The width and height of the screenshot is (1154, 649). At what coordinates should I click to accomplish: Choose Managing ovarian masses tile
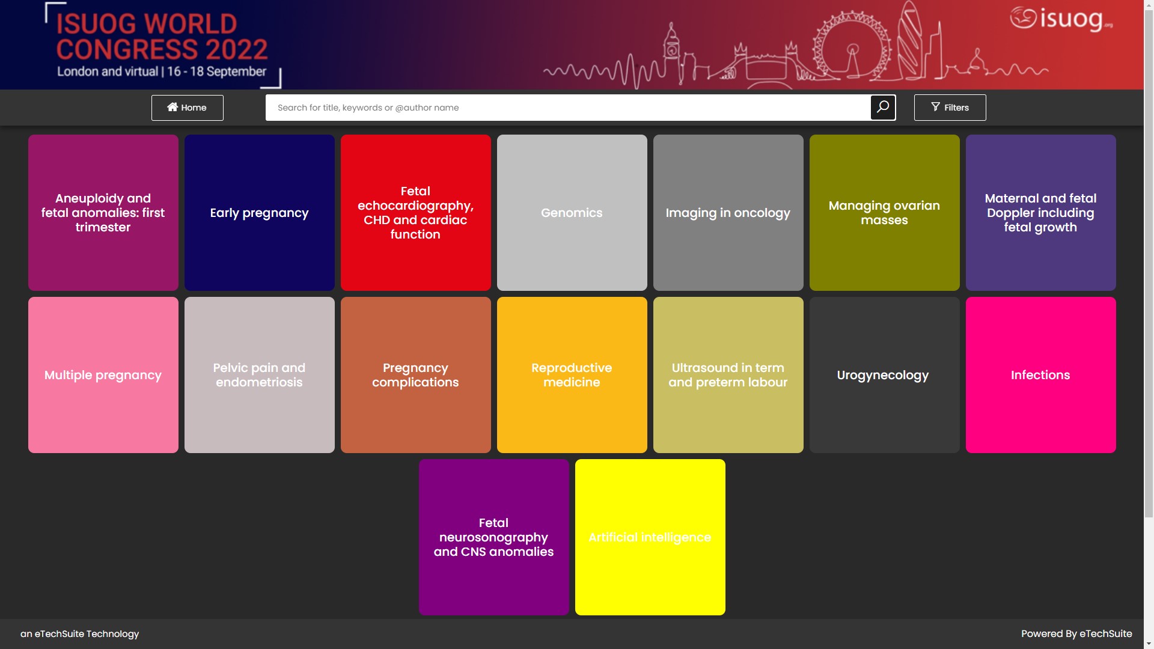885,213
